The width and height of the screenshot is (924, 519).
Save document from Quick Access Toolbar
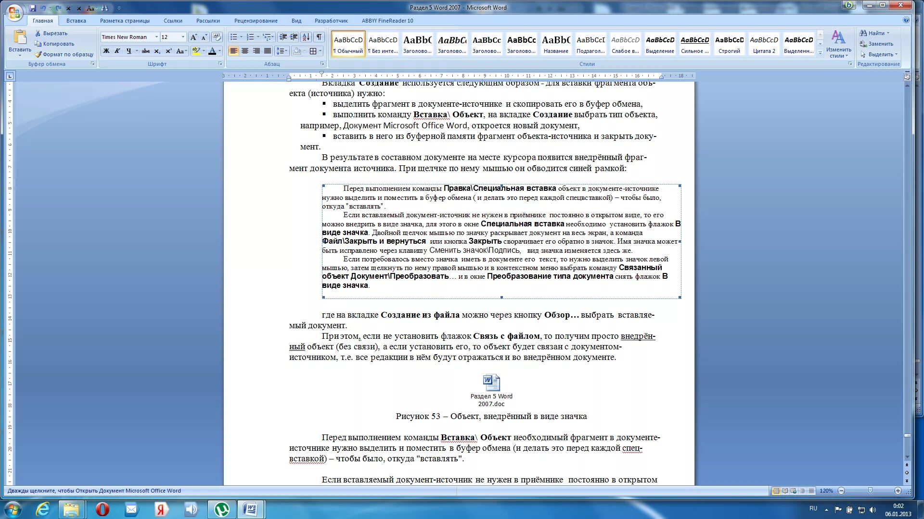(x=33, y=8)
